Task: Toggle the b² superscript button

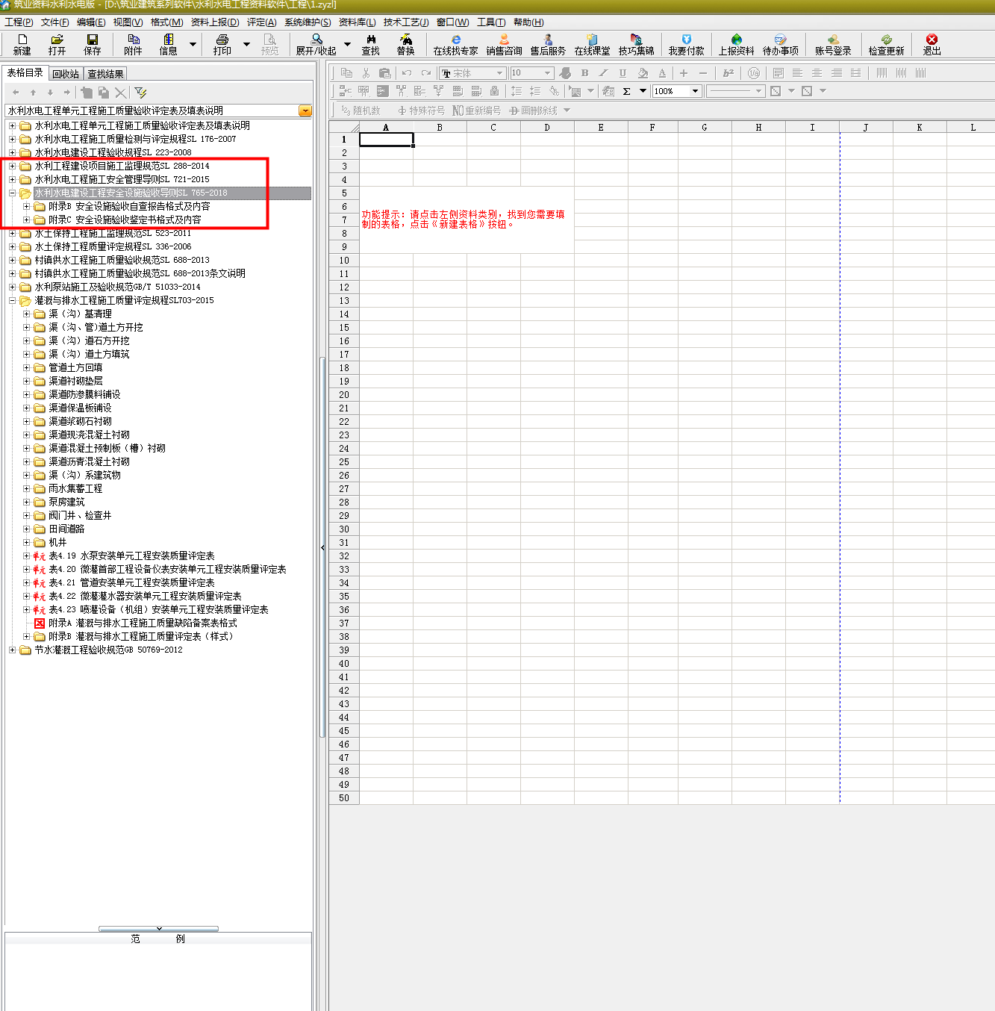Action: (729, 73)
